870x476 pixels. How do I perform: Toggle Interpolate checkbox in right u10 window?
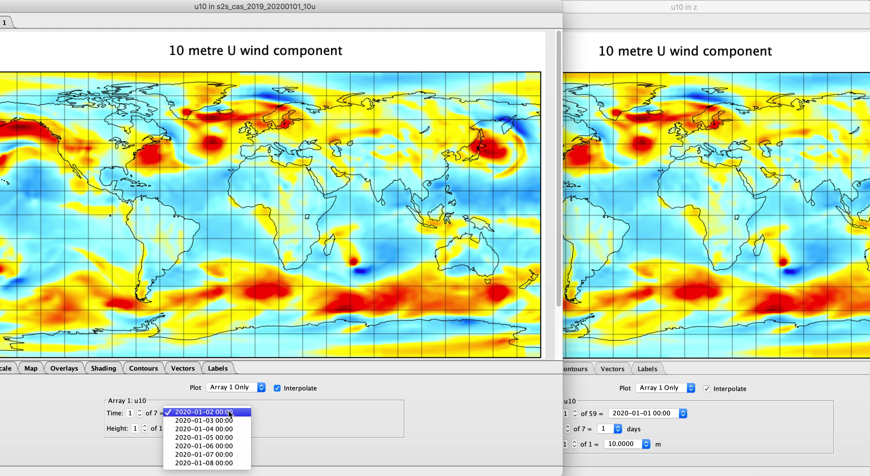pos(706,389)
